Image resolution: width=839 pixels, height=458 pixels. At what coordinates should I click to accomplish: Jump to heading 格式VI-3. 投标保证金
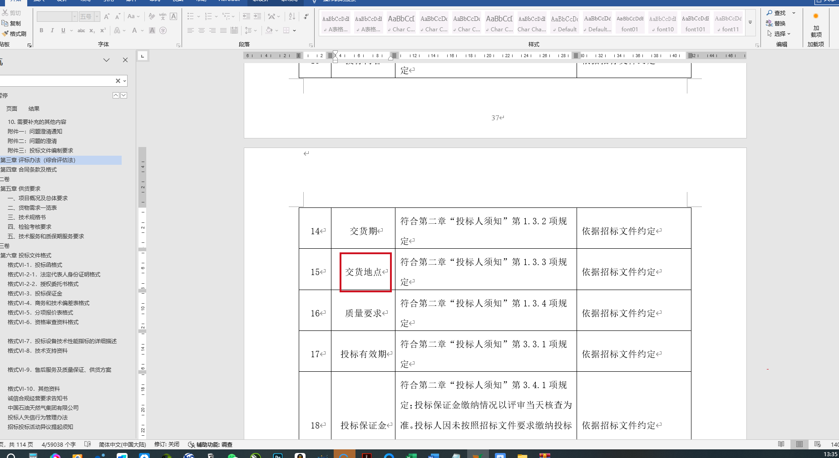[35, 294]
